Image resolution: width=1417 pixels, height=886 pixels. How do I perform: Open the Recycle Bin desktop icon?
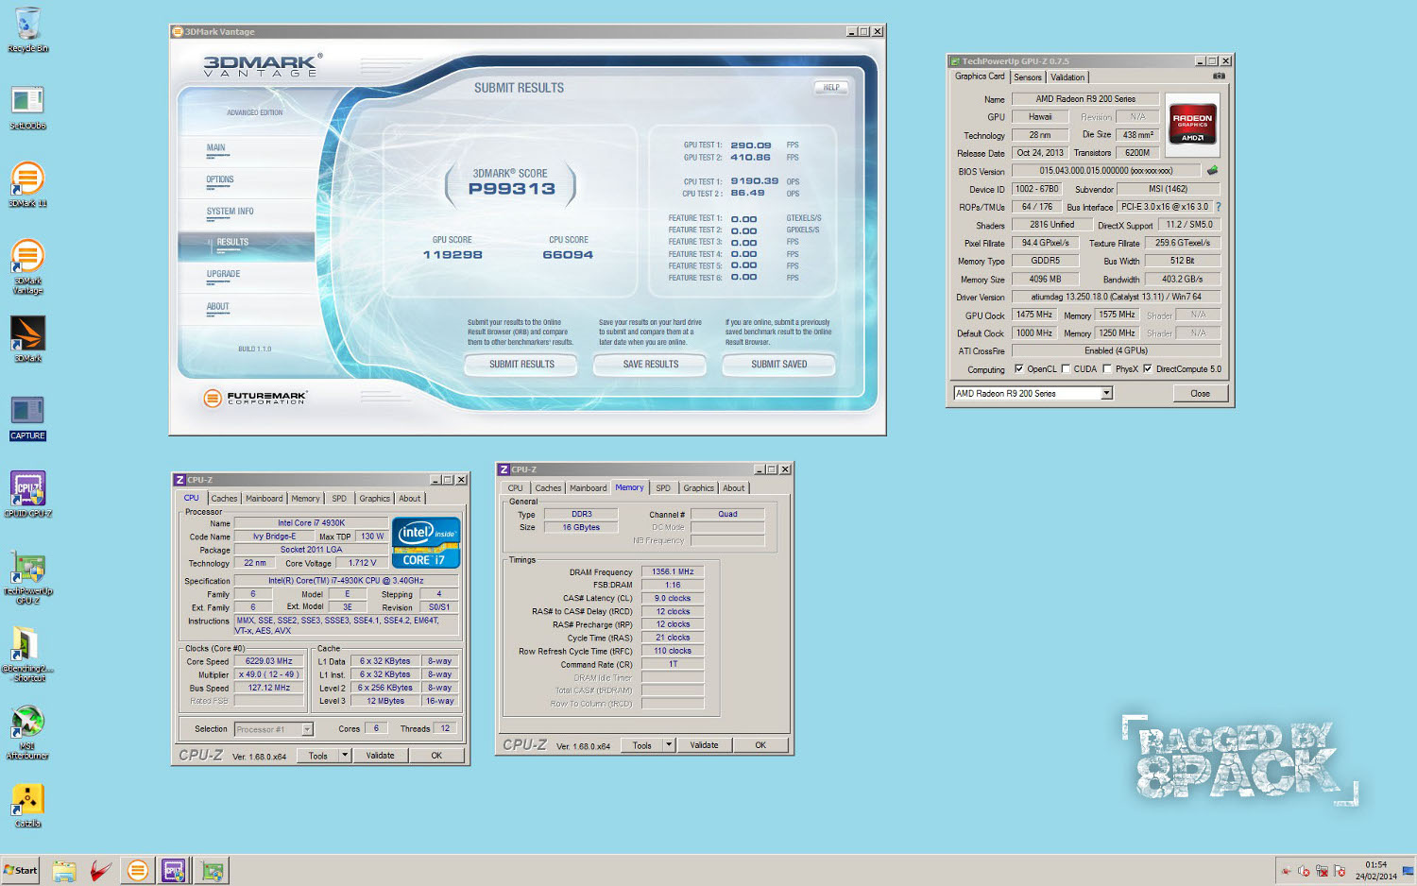tap(27, 28)
